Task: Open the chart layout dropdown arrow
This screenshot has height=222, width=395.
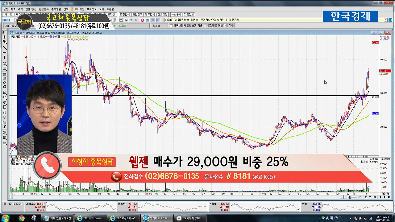Action: tap(162, 20)
